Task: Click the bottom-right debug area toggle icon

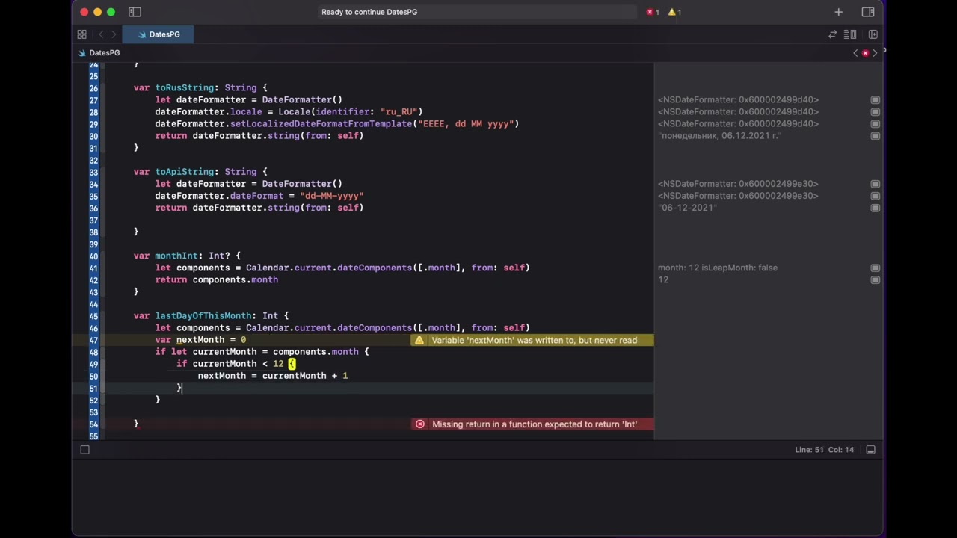Action: [870, 450]
